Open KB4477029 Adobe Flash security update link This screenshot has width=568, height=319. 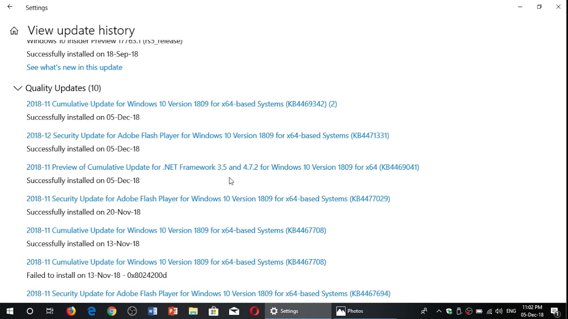point(208,199)
